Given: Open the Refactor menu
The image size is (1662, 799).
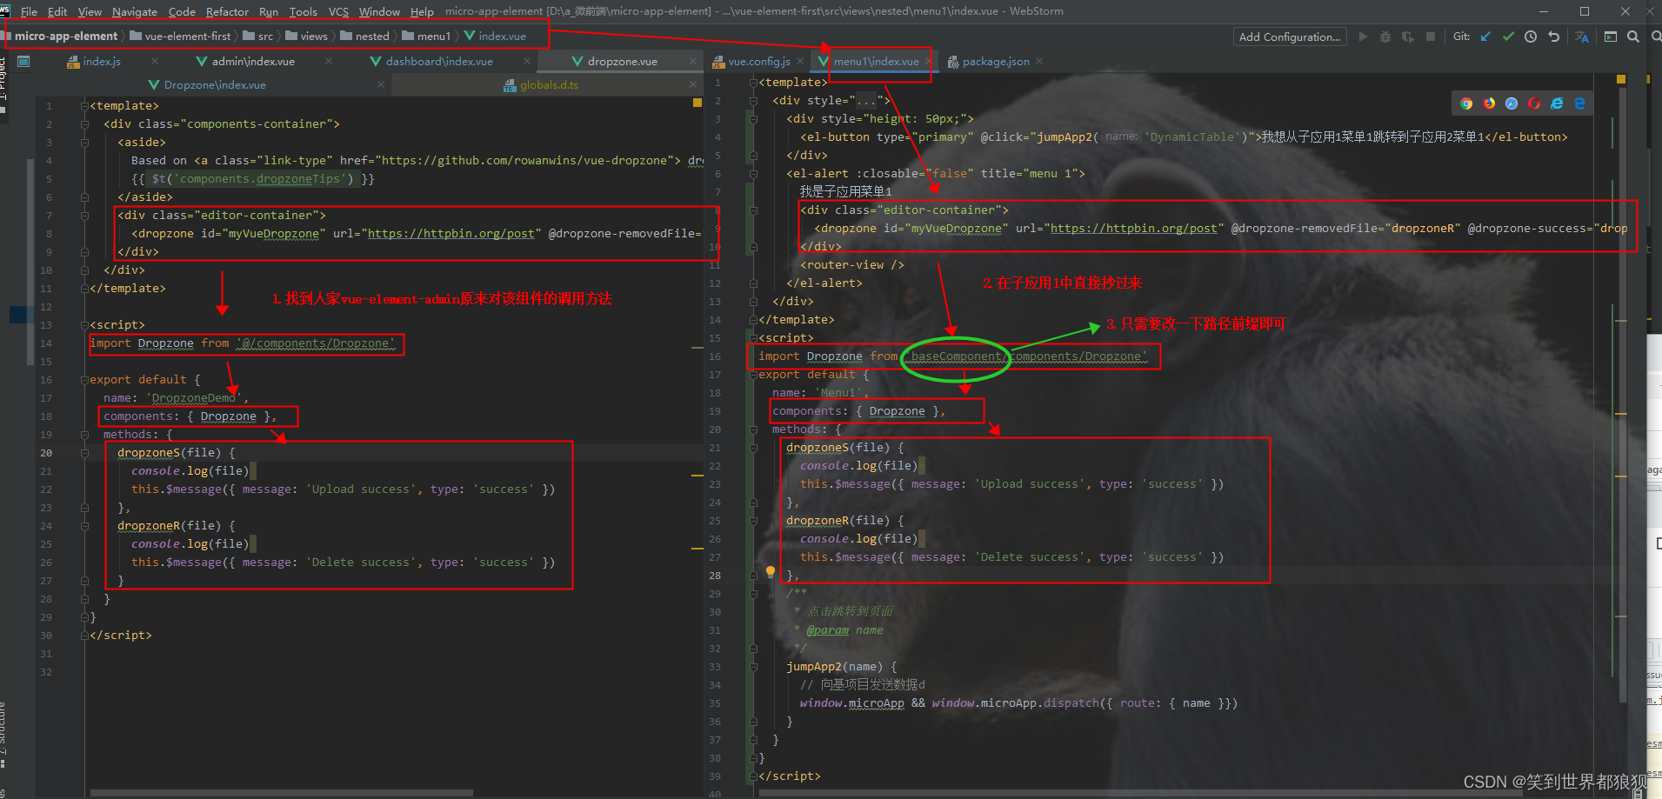Looking at the screenshot, I should [227, 11].
